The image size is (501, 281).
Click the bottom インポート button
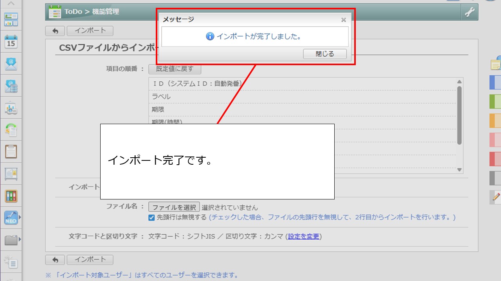pos(90,260)
